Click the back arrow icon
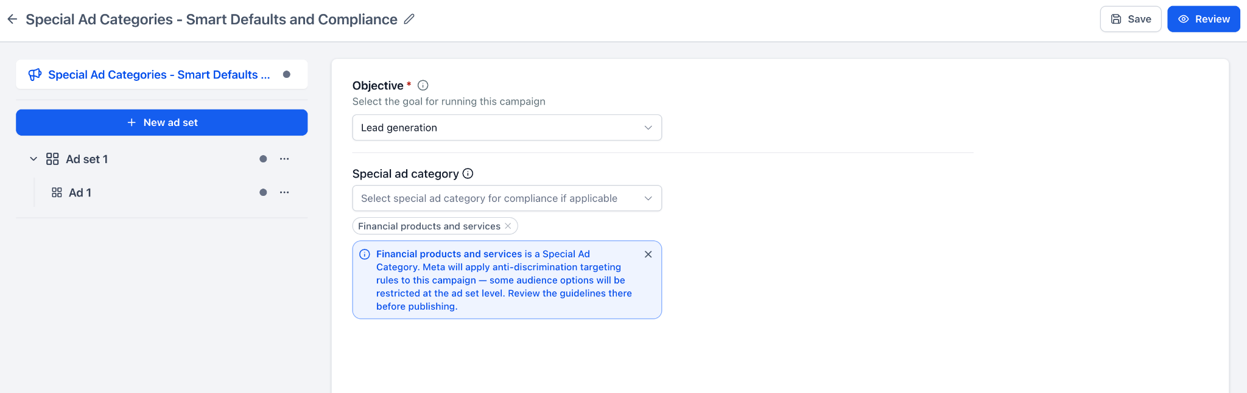The width and height of the screenshot is (1247, 393). click(x=12, y=19)
